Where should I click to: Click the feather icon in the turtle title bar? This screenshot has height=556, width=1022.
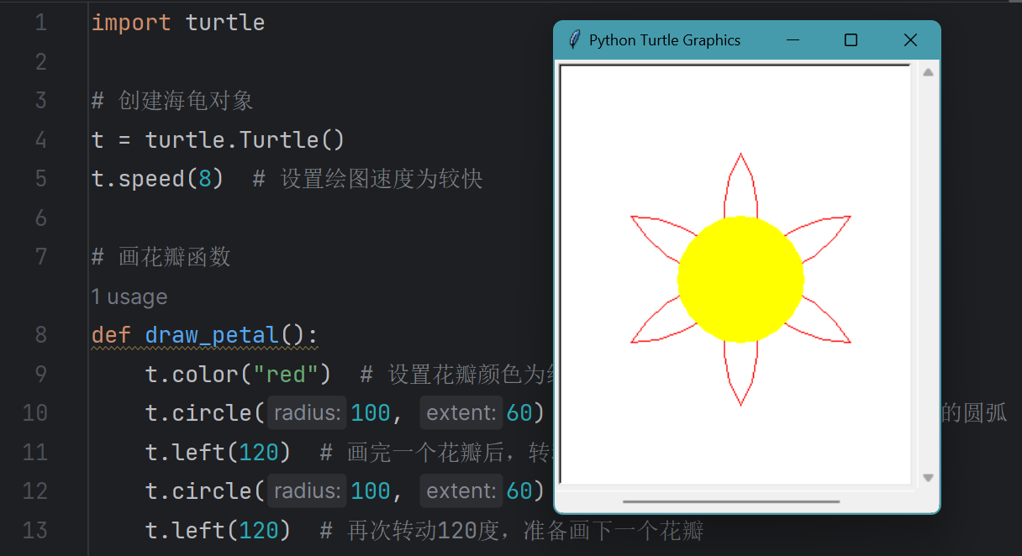pyautogui.click(x=574, y=39)
